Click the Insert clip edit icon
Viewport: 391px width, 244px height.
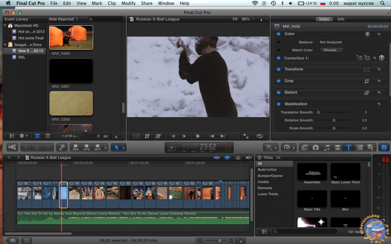(87, 147)
